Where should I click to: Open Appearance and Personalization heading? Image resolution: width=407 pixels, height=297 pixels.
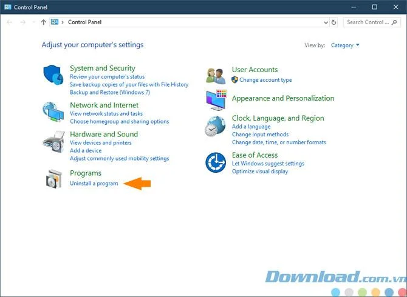(283, 98)
